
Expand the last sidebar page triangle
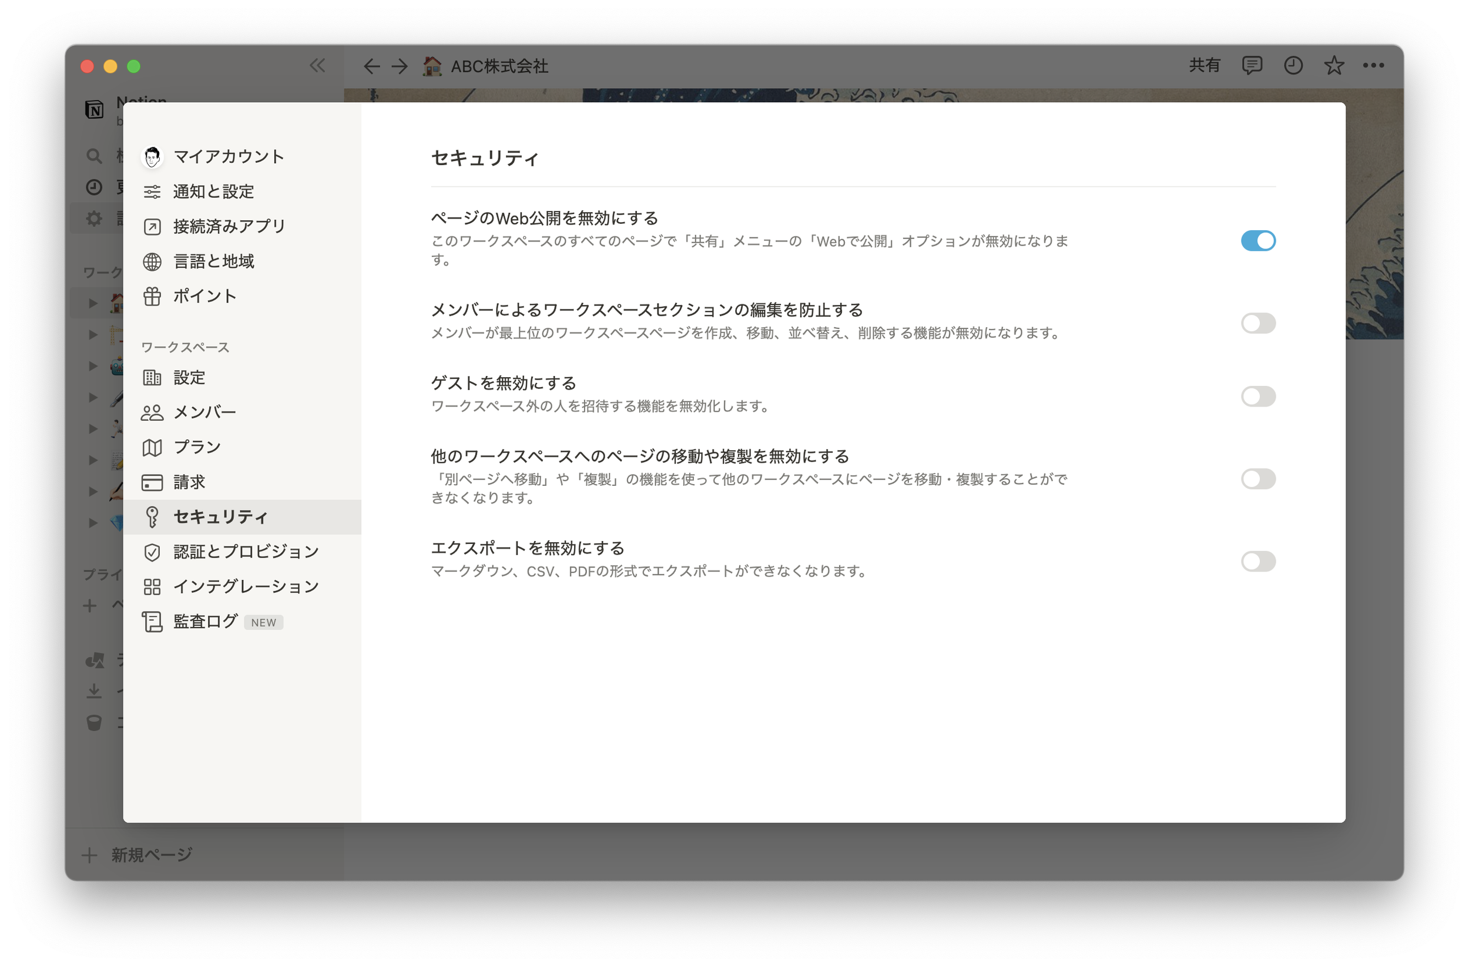pyautogui.click(x=93, y=523)
